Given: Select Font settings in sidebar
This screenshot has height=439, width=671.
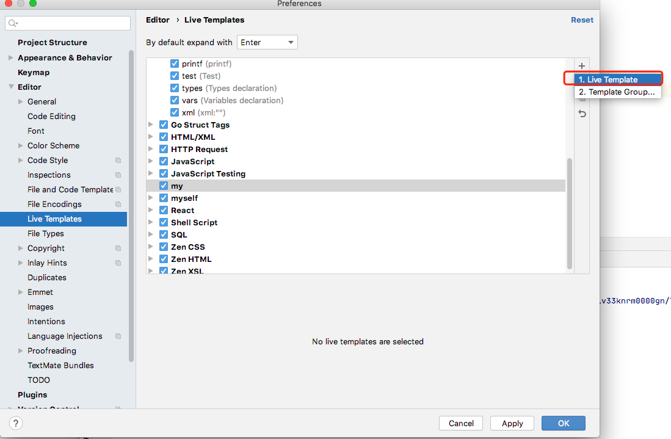Looking at the screenshot, I should click(36, 131).
